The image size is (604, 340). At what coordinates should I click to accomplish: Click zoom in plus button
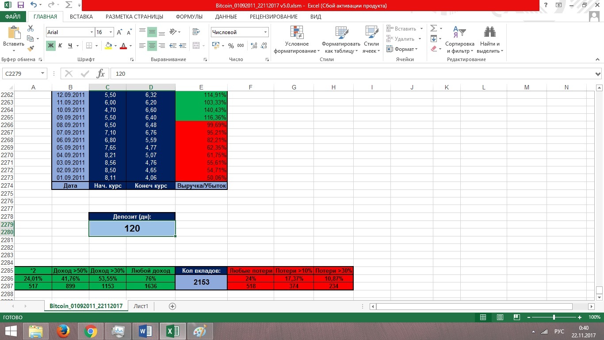tap(580, 317)
